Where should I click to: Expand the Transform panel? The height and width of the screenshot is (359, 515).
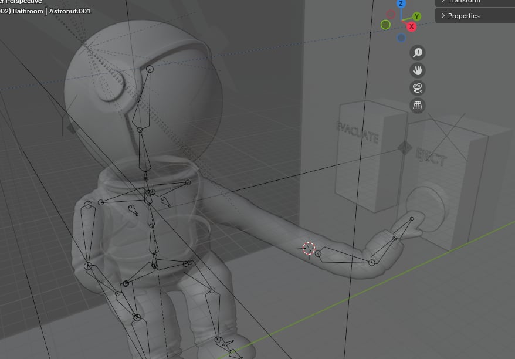tap(463, 2)
